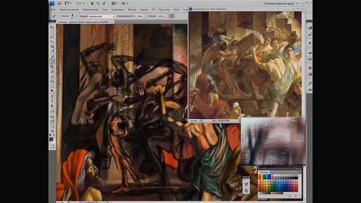Select the Gradient tool

point(52,81)
